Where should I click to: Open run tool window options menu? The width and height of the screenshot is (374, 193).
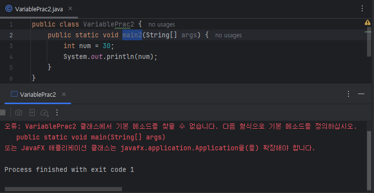point(348,94)
